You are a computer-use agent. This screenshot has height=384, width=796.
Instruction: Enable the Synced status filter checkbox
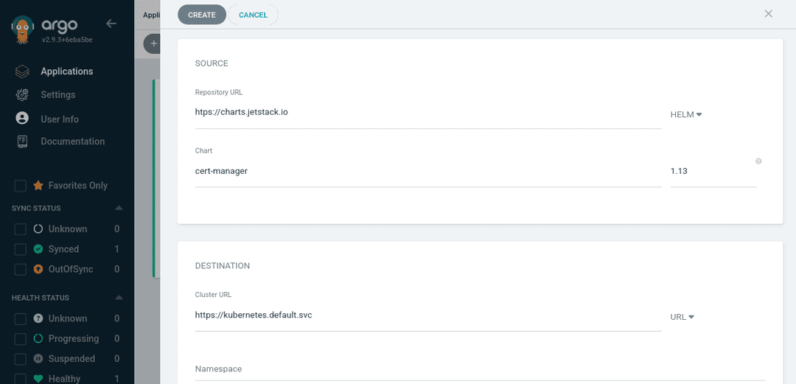pyautogui.click(x=21, y=249)
